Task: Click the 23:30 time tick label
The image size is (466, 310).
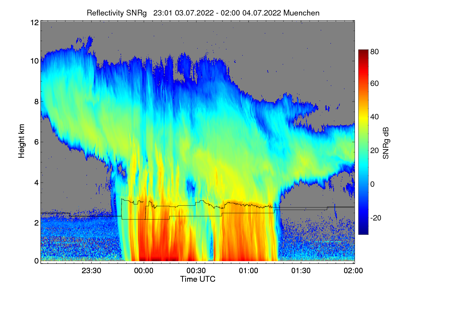Action: tap(91, 271)
